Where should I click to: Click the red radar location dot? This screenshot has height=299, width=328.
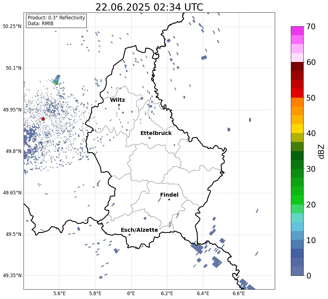pos(43,119)
